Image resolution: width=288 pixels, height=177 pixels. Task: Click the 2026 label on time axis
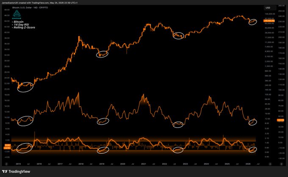point(248,164)
